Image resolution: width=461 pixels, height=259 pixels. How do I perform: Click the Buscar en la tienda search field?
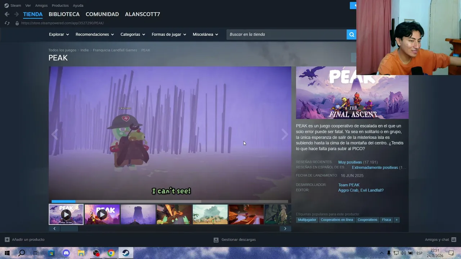[287, 35]
